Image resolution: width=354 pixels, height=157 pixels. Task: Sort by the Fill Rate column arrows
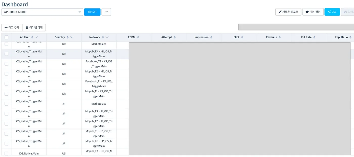click(314, 37)
